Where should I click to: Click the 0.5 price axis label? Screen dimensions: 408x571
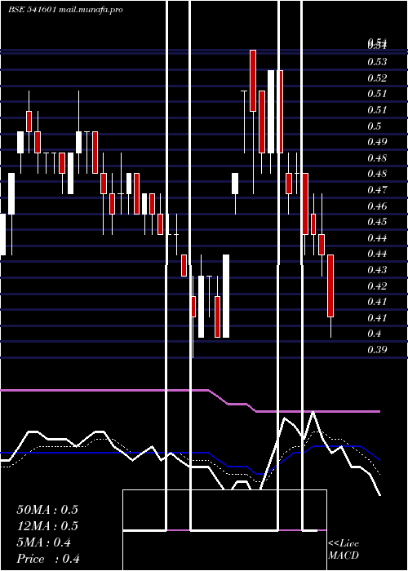coord(375,126)
